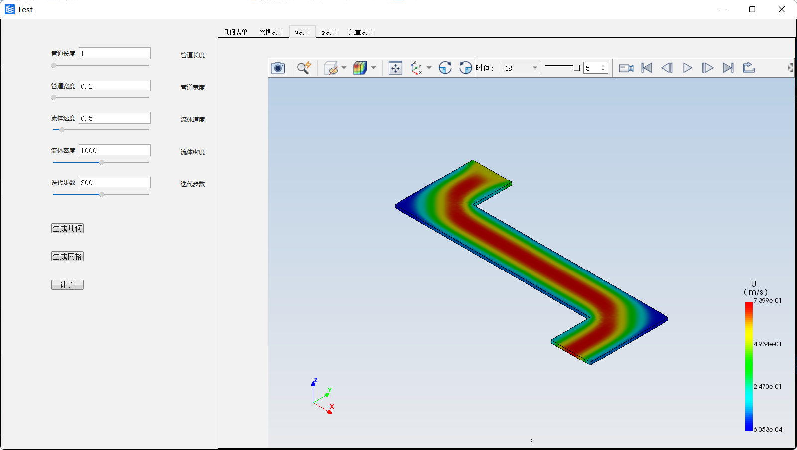Rotate view clockwise

pos(445,68)
